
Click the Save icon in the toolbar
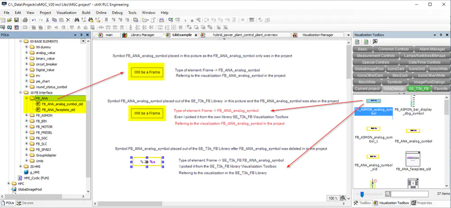pyautogui.click(x=16, y=20)
